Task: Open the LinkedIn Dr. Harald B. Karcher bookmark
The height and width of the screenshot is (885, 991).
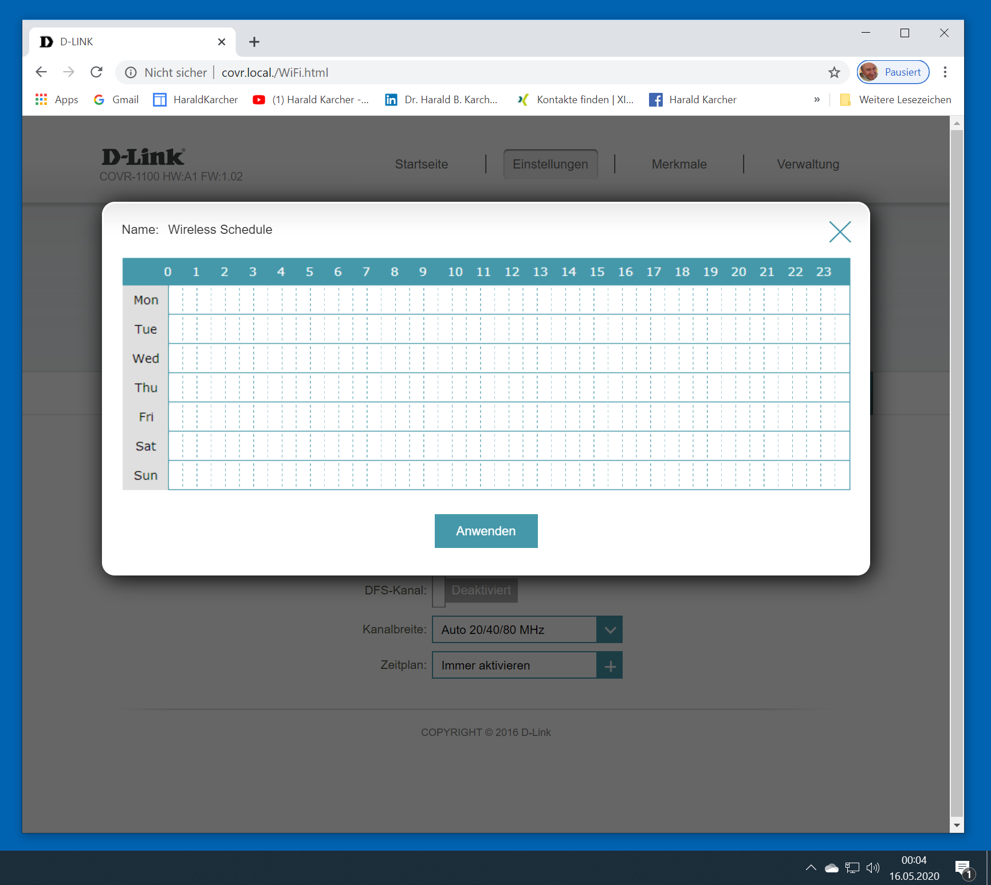Action: point(441,100)
